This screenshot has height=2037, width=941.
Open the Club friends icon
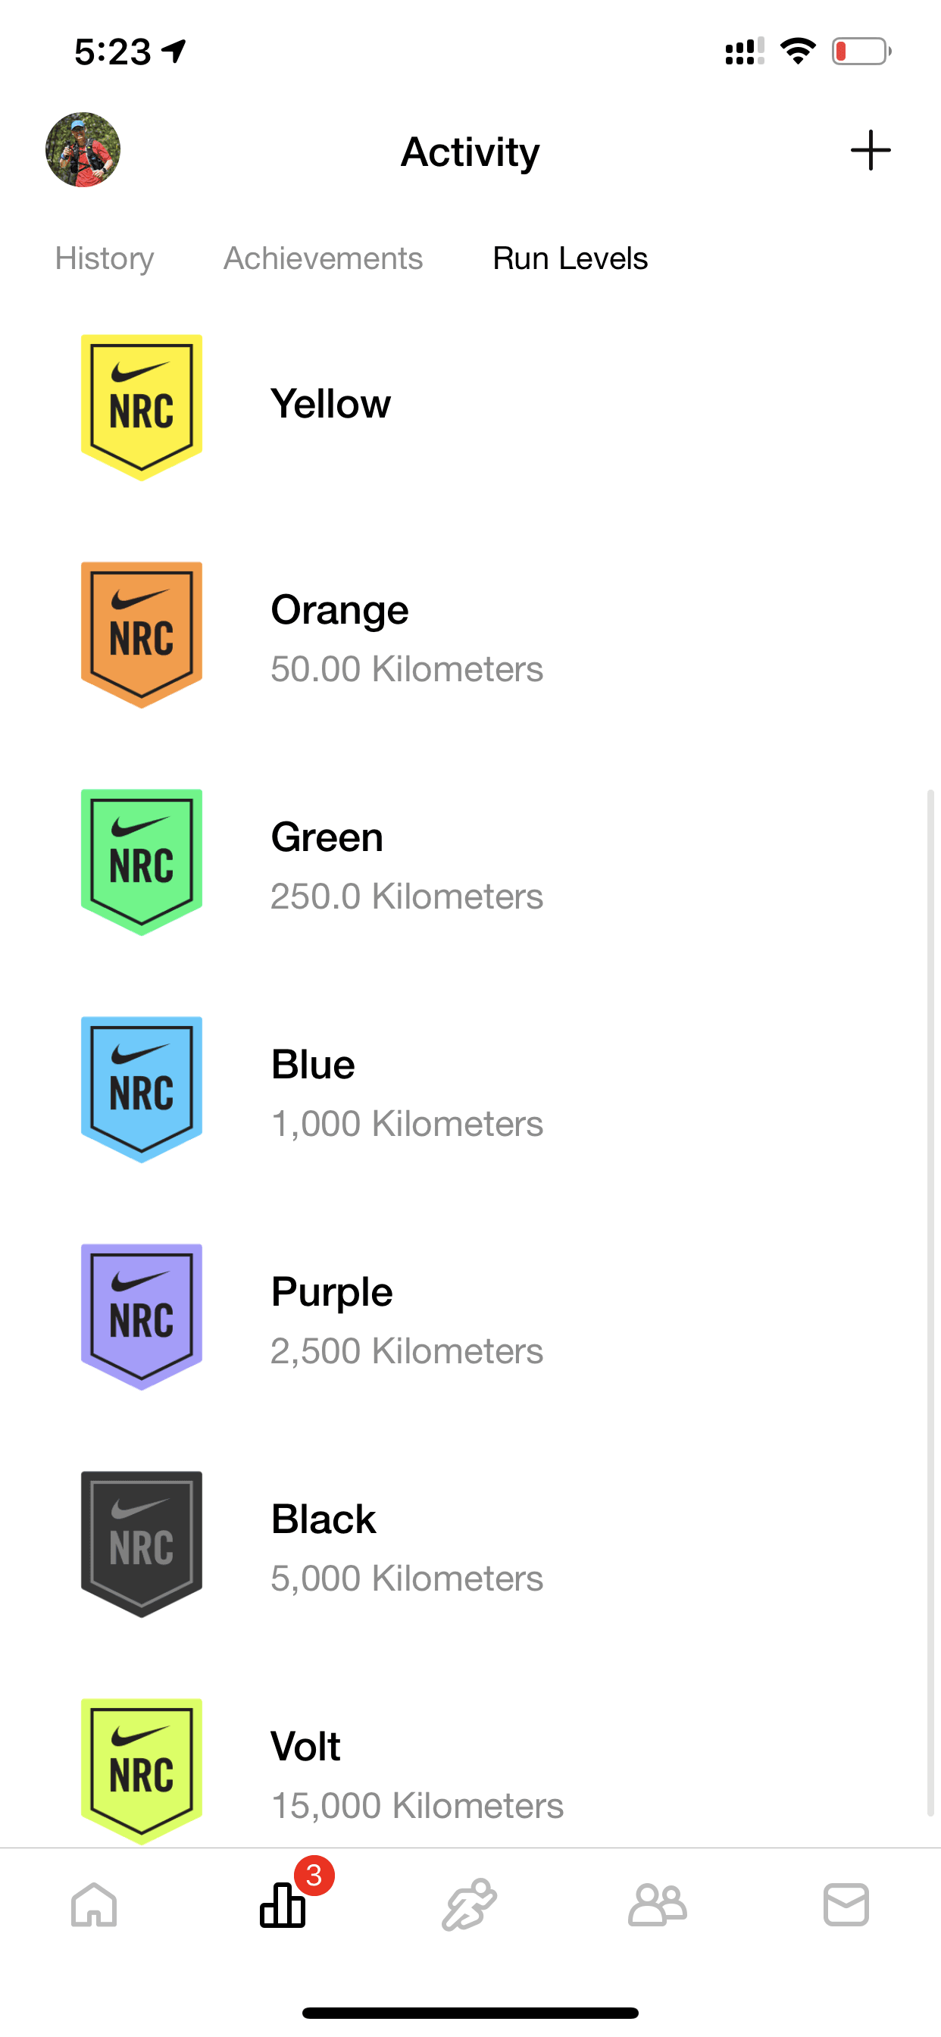pos(657,1904)
